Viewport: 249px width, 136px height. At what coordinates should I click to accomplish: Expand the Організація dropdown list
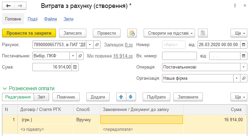[x=236, y=78]
